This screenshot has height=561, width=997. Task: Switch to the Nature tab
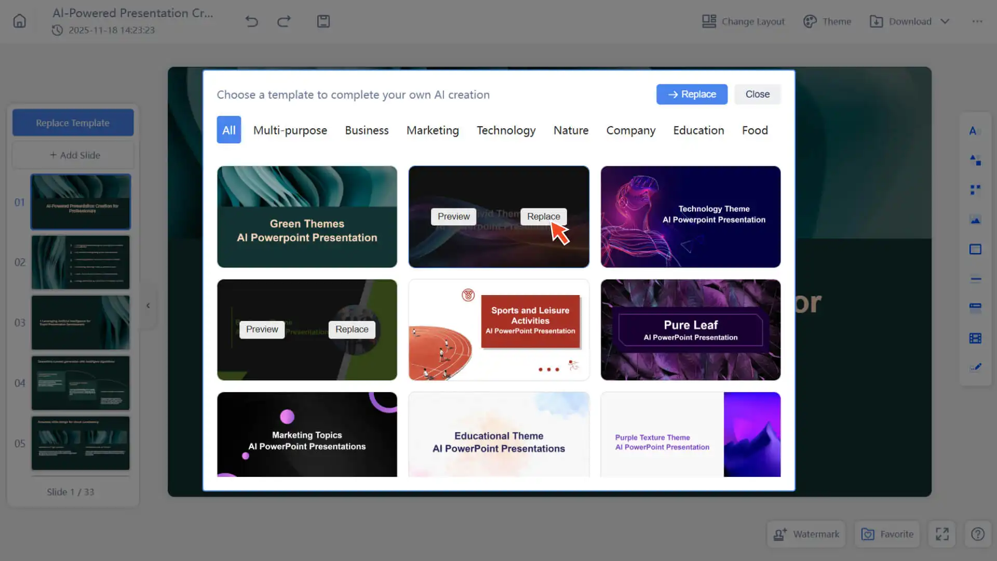click(x=571, y=130)
